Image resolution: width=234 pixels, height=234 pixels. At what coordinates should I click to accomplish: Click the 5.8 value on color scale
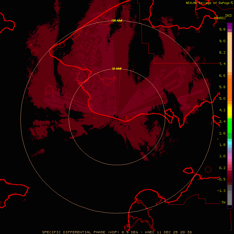[222, 87]
